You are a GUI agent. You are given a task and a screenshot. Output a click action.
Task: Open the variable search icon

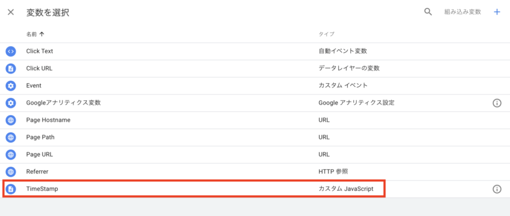pos(428,12)
